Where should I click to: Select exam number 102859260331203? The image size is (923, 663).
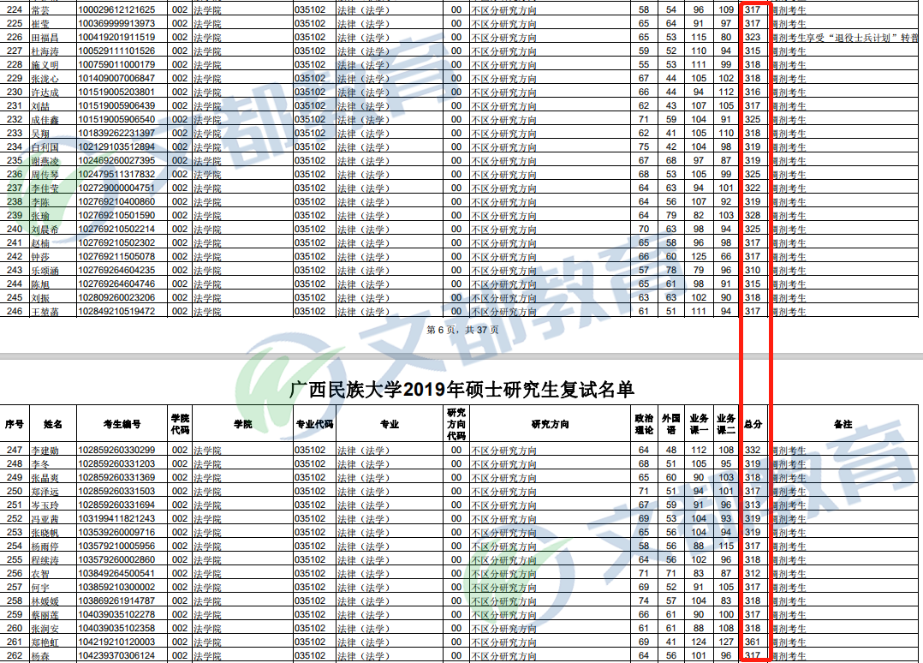[116, 464]
